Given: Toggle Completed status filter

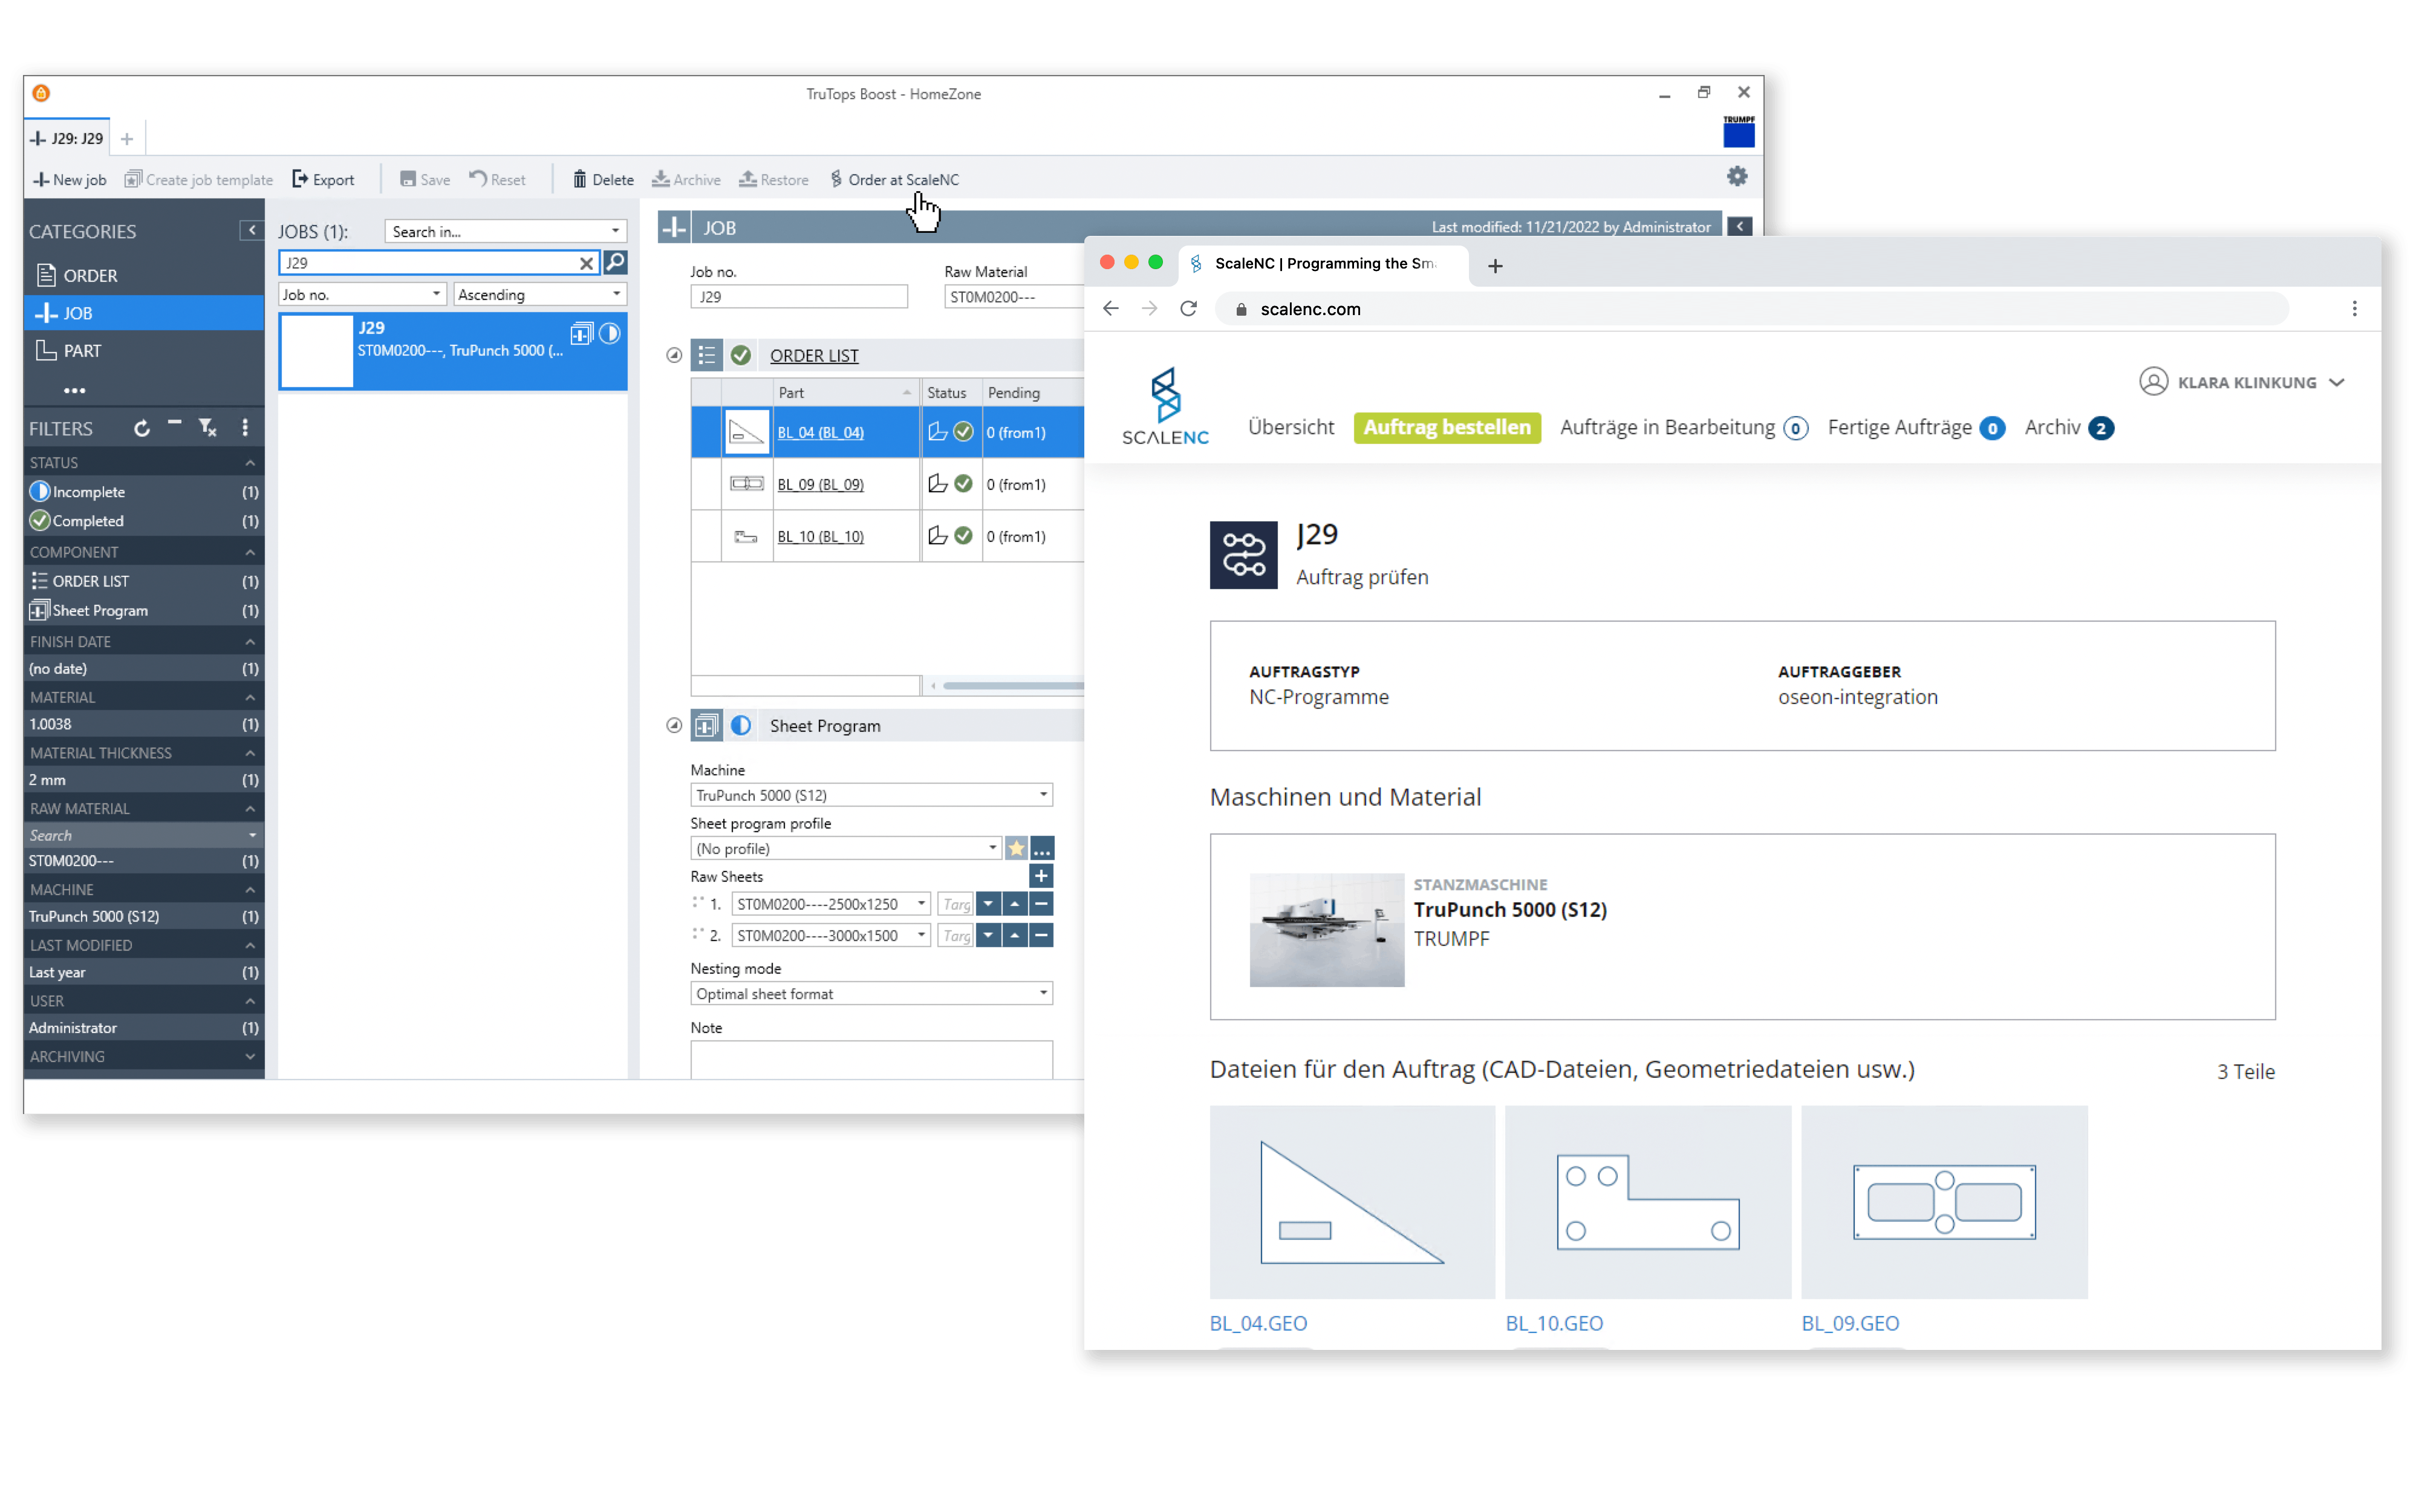Looking at the screenshot, I should tap(144, 521).
